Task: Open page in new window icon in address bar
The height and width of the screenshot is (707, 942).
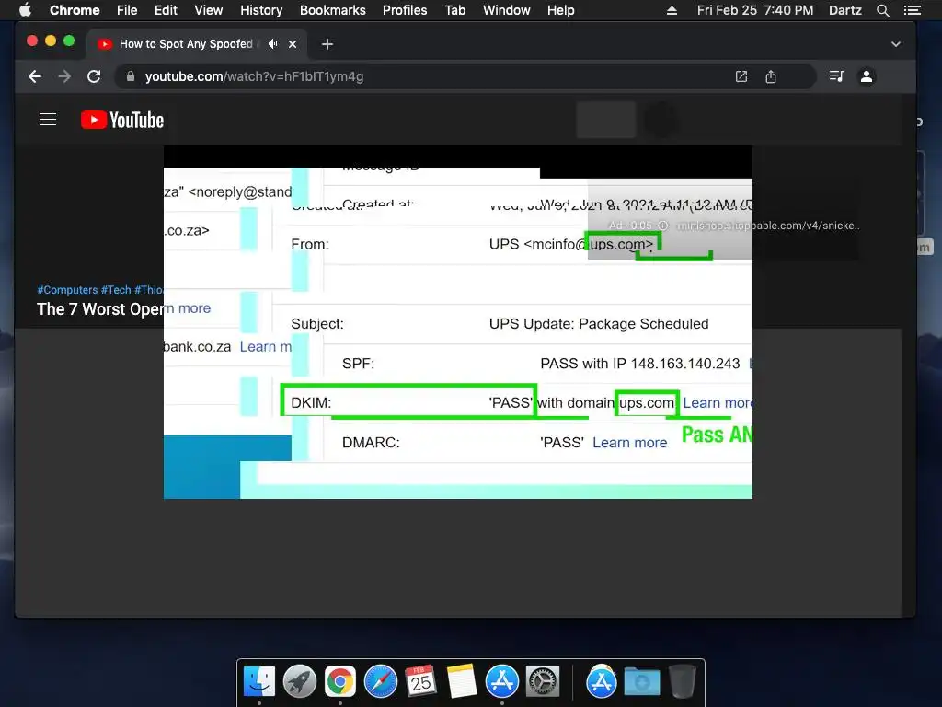Action: pyautogui.click(x=741, y=76)
